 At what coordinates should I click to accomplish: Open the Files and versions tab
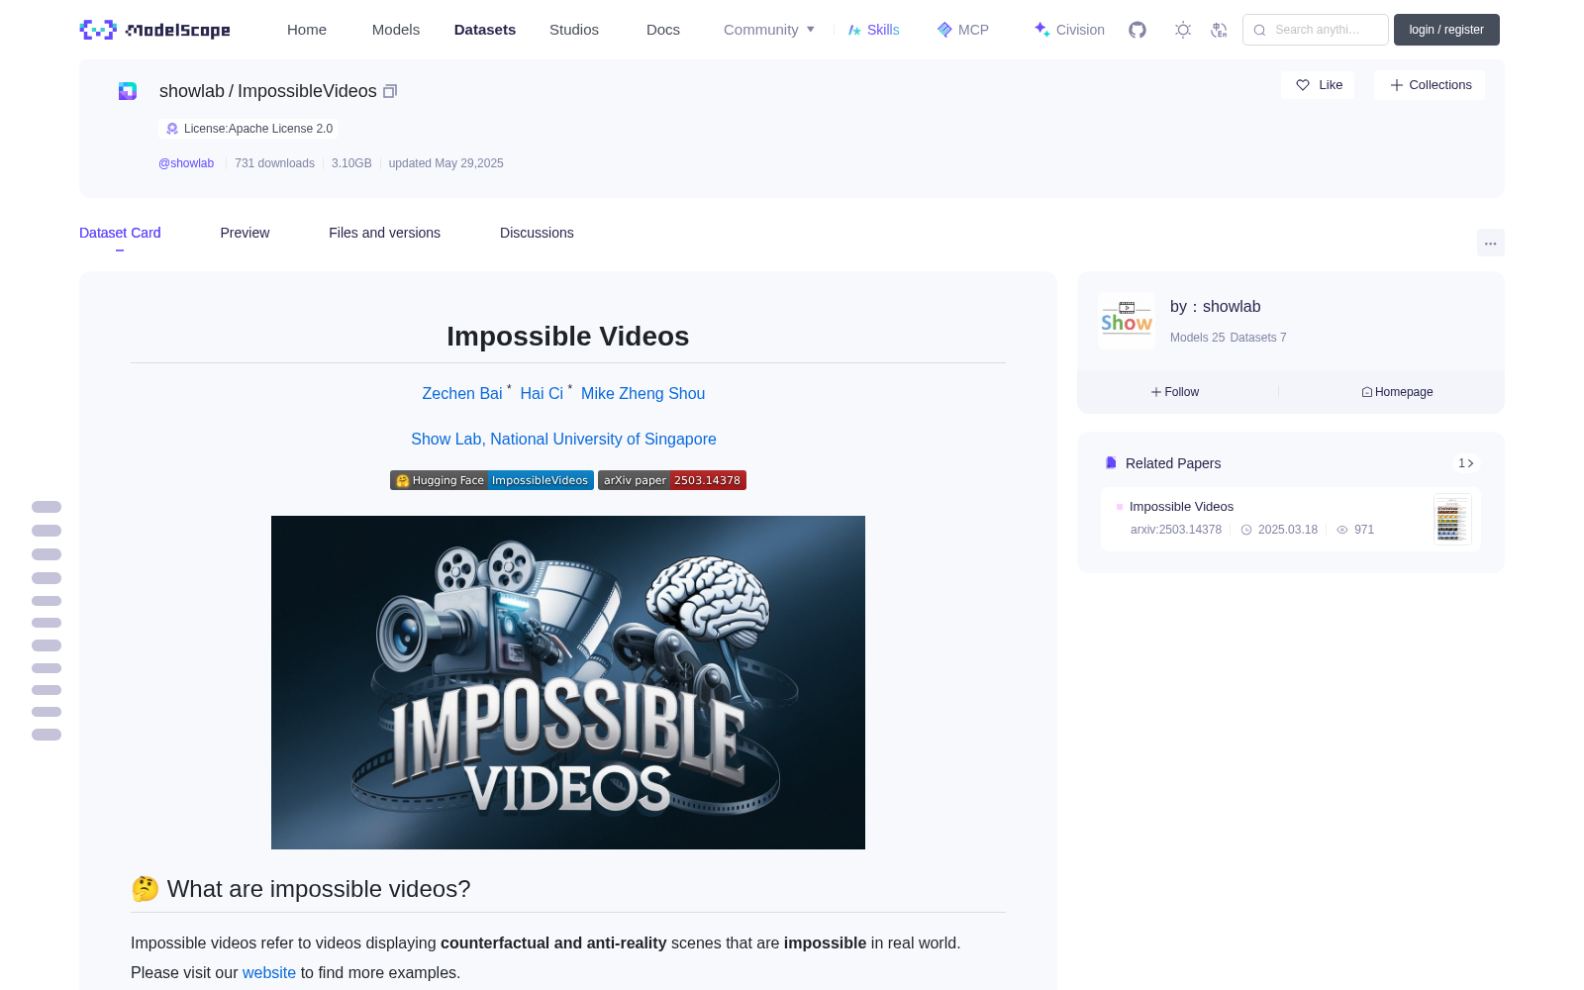click(x=384, y=233)
